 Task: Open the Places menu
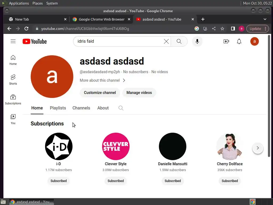[x=38, y=3]
